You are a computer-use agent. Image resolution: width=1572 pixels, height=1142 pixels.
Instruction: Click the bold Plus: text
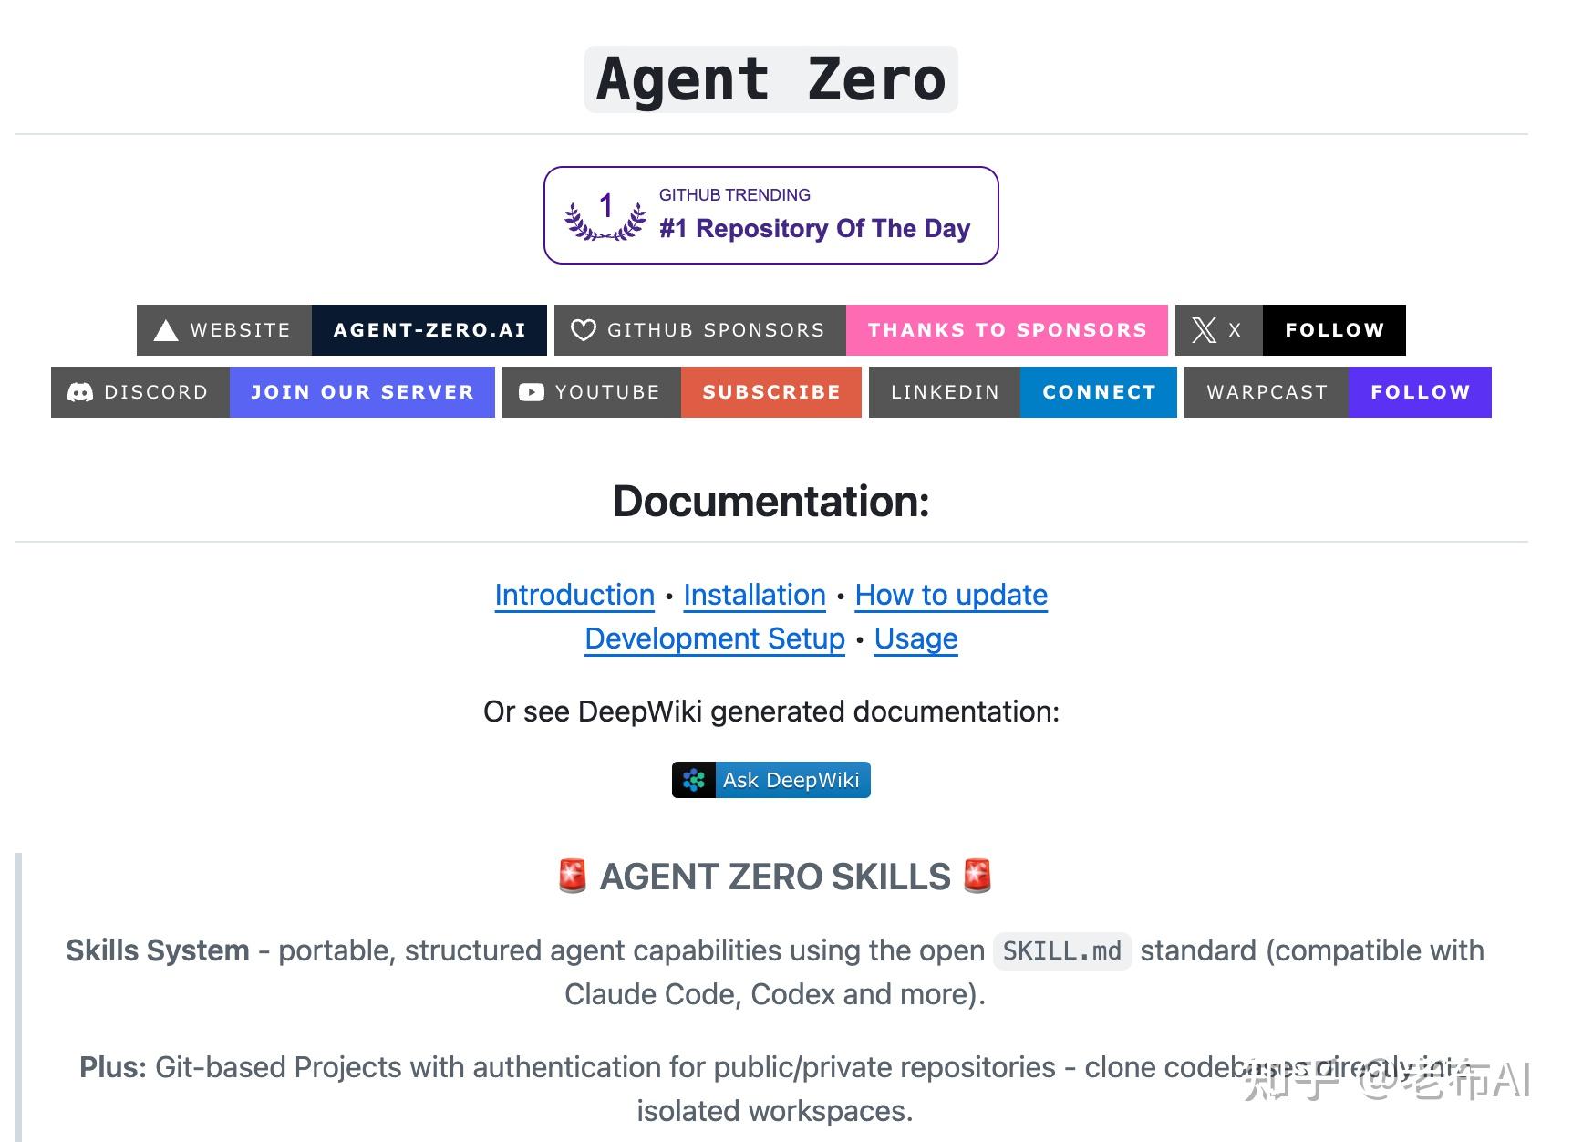click(113, 1067)
